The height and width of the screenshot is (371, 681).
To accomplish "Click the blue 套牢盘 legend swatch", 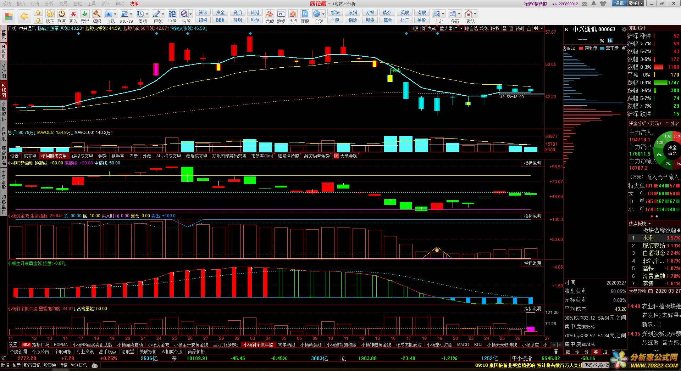I will click(602, 48).
